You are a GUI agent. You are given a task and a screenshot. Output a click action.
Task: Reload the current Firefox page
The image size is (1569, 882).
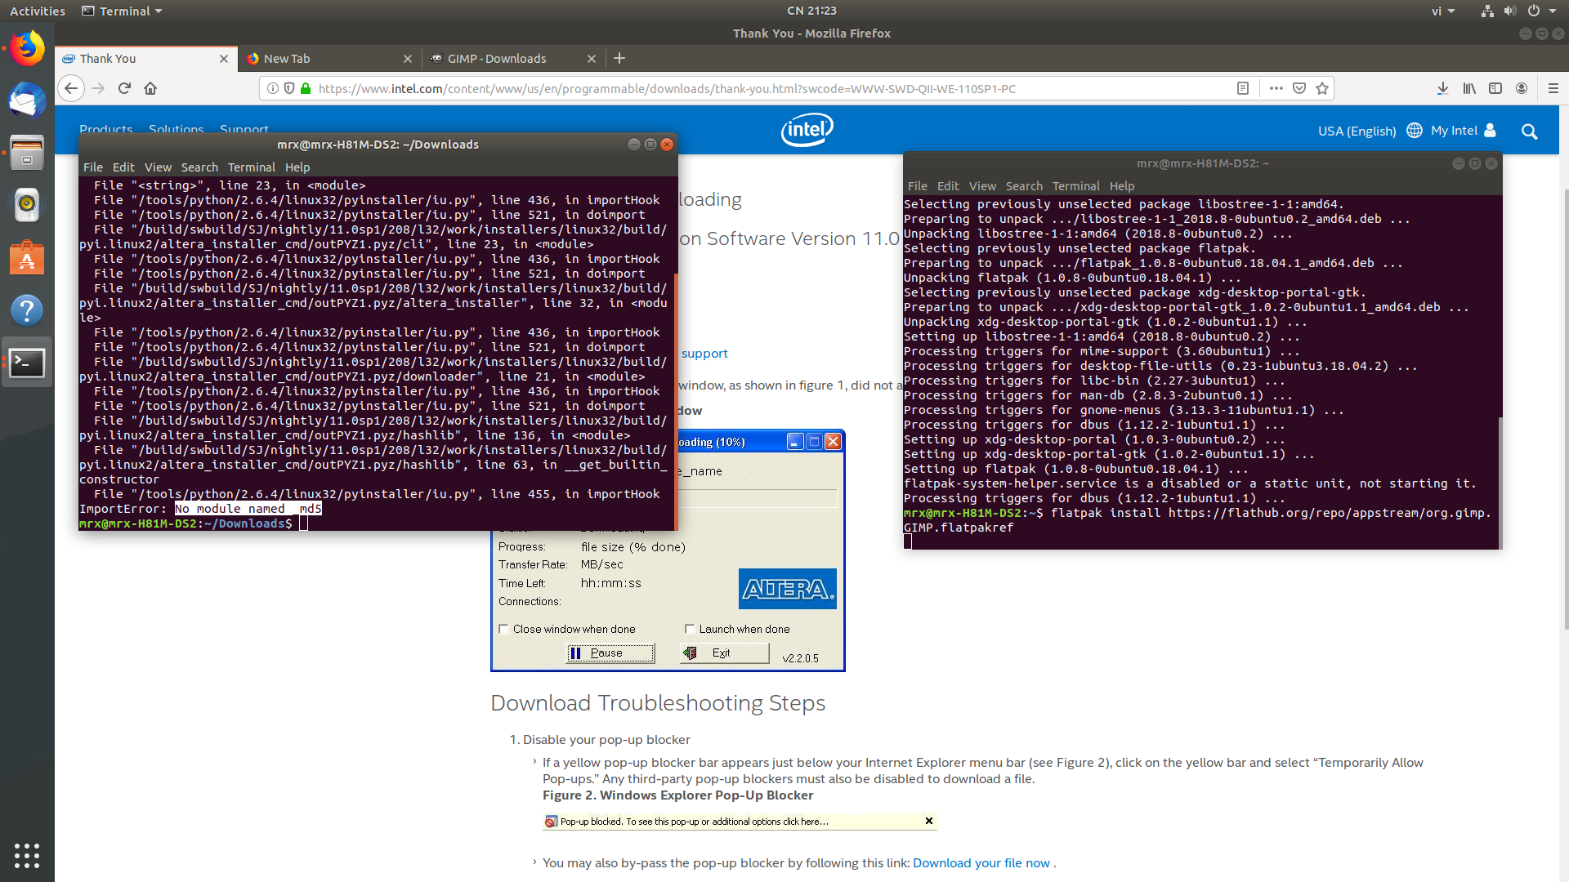124,88
